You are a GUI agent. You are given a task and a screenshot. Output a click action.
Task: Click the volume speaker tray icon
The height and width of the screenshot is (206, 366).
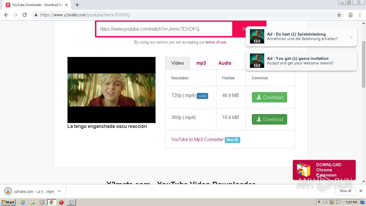[325, 202]
